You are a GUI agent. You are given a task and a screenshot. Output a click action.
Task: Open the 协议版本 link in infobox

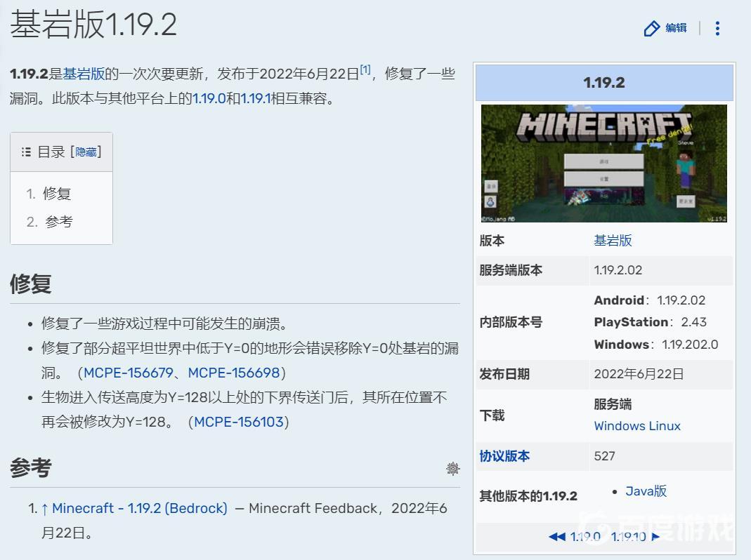[504, 456]
